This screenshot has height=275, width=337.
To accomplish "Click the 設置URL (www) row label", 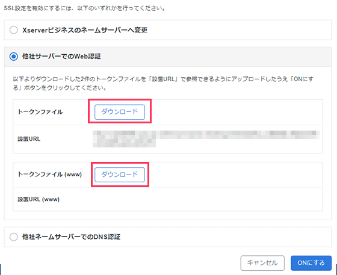I will (39, 199).
